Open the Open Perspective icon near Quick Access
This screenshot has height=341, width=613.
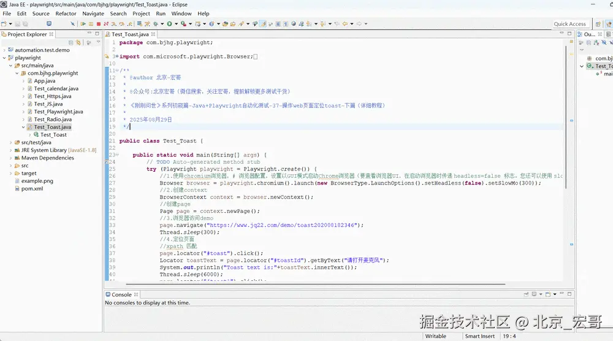(598, 24)
